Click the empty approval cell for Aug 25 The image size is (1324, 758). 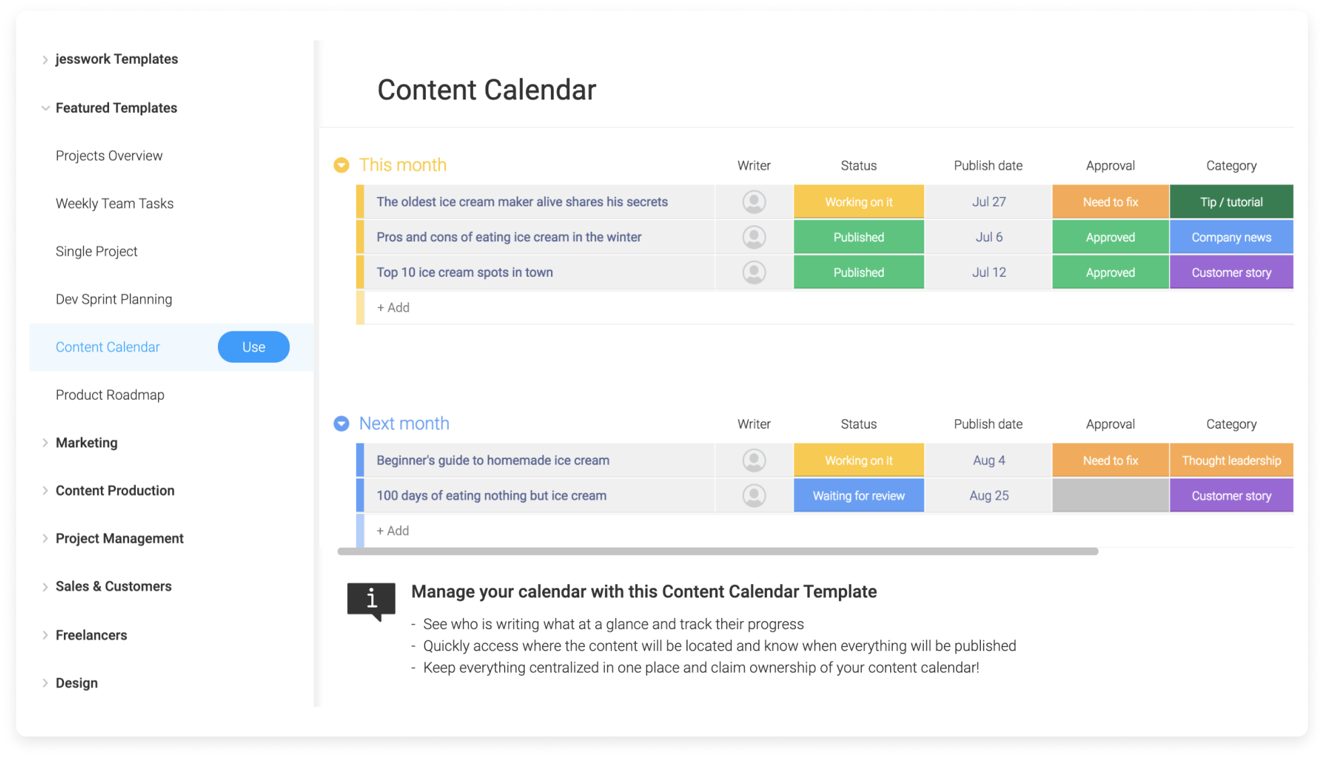[1111, 496]
